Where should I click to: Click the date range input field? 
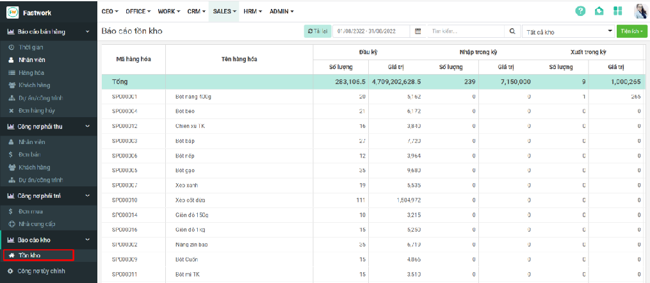pos(371,31)
